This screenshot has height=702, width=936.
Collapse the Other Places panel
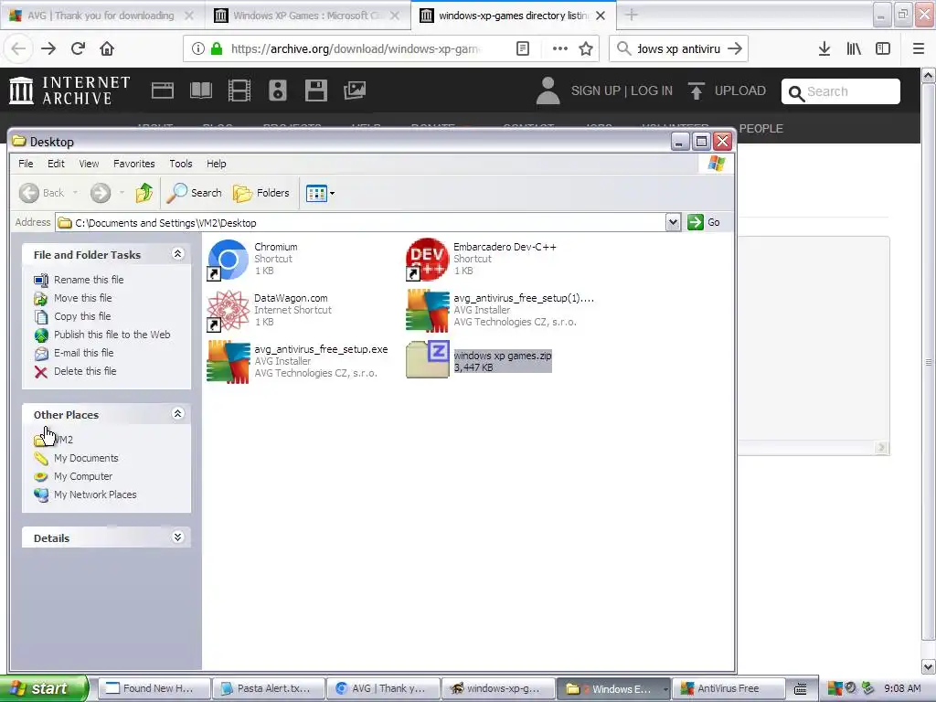tap(177, 414)
